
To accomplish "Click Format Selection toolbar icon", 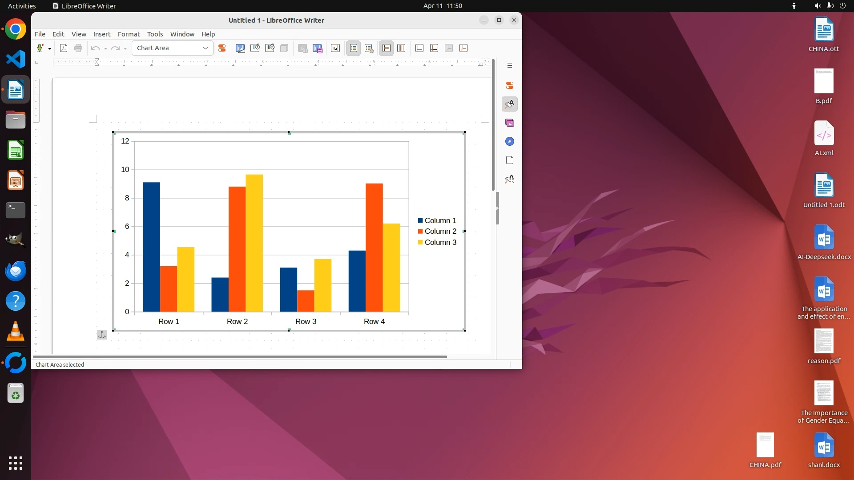I will coord(222,48).
